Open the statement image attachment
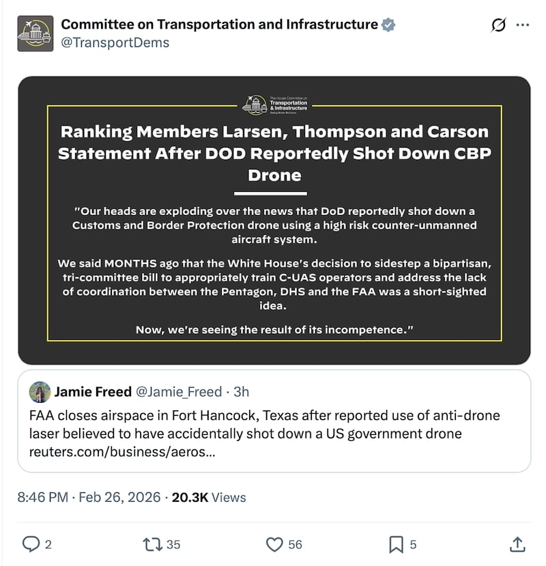 click(x=274, y=220)
